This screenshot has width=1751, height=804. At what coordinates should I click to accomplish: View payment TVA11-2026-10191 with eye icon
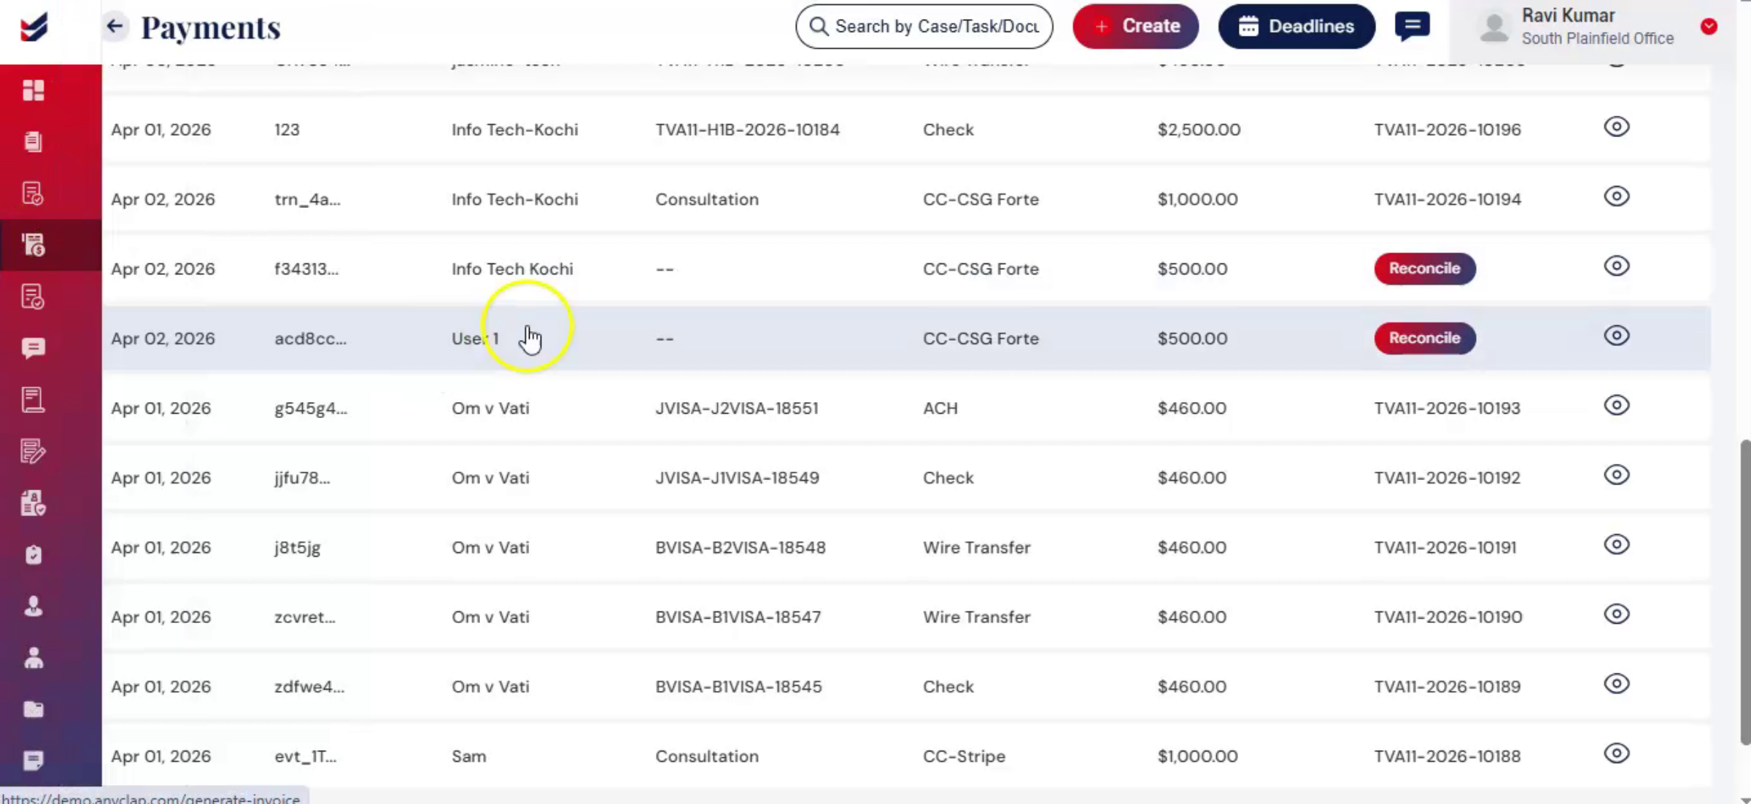point(1616,545)
